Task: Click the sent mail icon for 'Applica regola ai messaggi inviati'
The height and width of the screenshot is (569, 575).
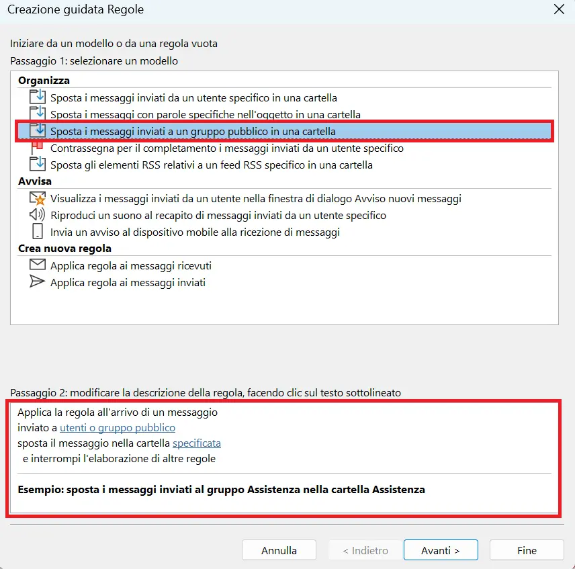Action: pos(38,283)
